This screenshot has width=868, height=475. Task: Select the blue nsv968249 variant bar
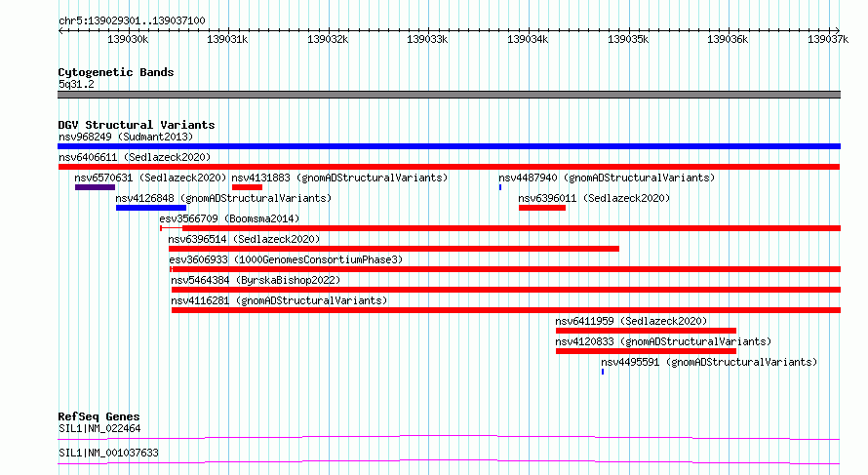point(449,146)
